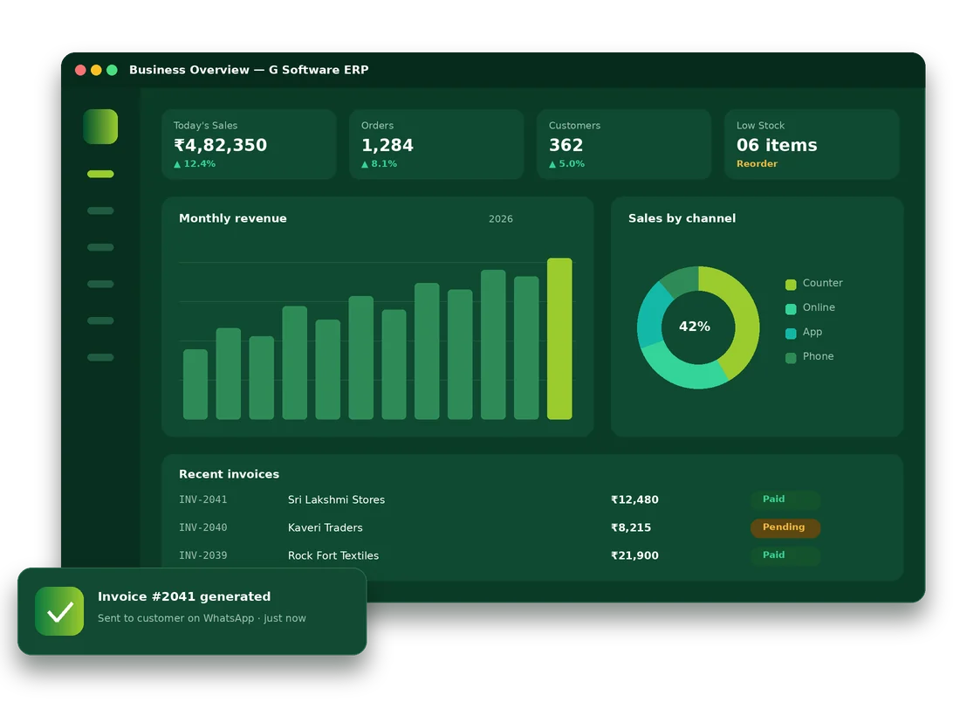
Task: Click the ₹8,215 invoice amount
Action: (631, 527)
